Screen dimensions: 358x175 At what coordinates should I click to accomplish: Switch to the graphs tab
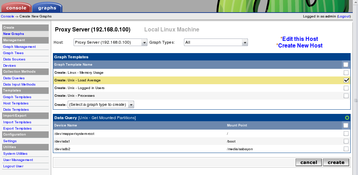coord(47,7)
